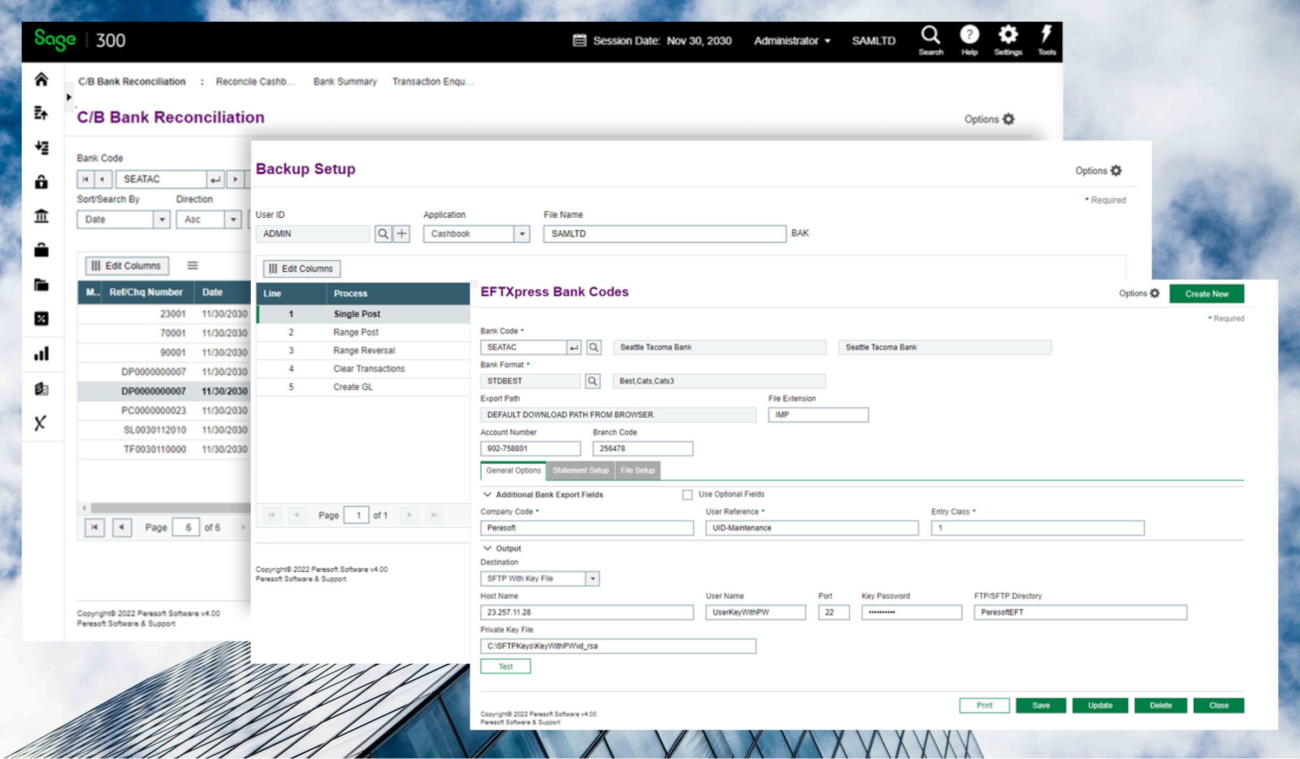Click Key Password field

point(912,612)
